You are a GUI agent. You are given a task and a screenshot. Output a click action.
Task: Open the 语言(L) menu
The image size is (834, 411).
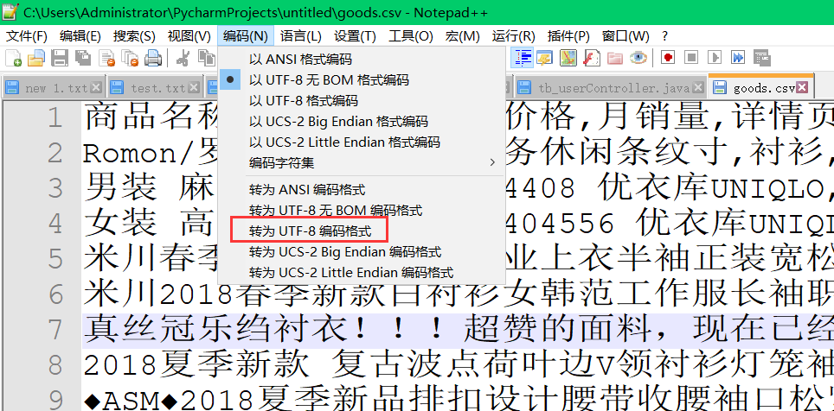tap(300, 35)
